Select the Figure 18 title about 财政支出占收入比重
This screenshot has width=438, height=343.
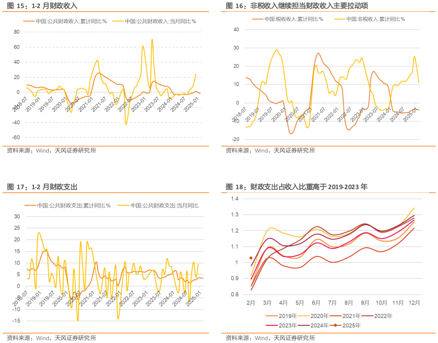coord(297,187)
